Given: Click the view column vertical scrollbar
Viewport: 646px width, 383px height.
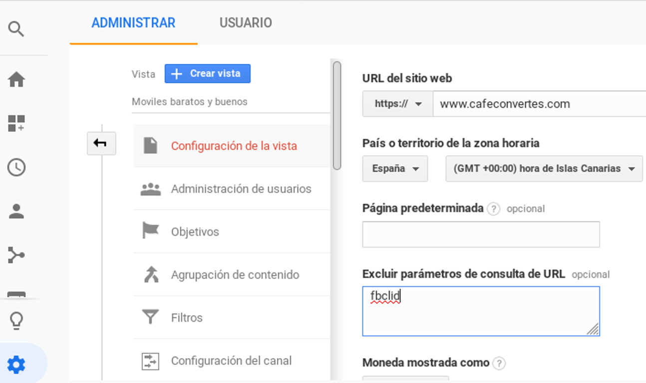Looking at the screenshot, I should (337, 116).
